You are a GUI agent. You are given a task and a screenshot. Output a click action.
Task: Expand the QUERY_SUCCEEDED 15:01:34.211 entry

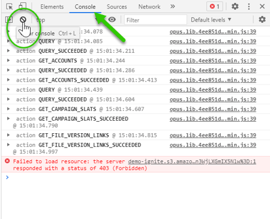[8, 51]
